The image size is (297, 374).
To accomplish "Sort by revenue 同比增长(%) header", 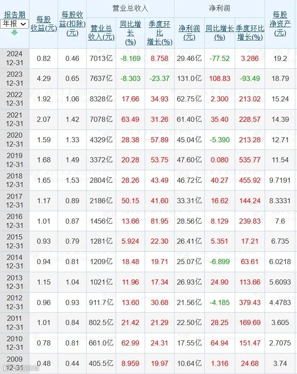I will coord(130,33).
